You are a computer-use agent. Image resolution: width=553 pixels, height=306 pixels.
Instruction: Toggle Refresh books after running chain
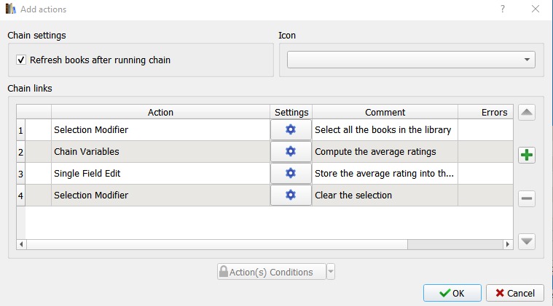[21, 60]
